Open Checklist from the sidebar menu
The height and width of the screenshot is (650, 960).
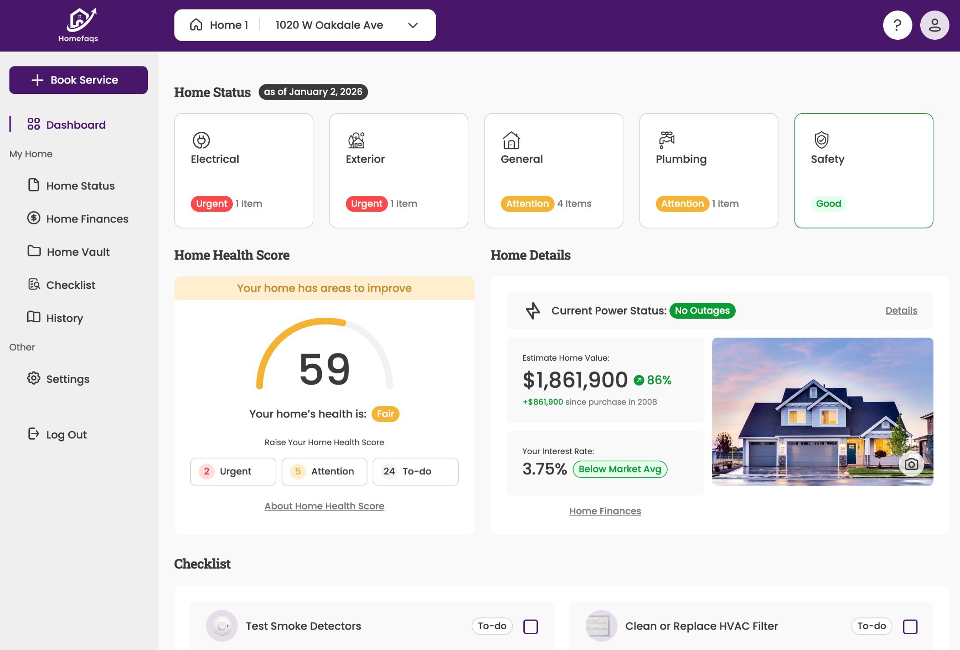(71, 285)
